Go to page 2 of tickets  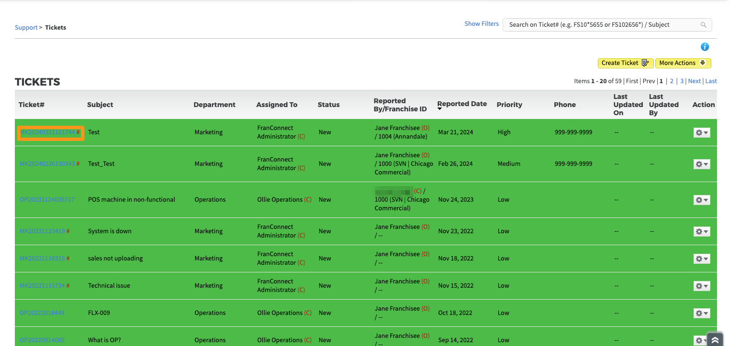click(x=672, y=81)
